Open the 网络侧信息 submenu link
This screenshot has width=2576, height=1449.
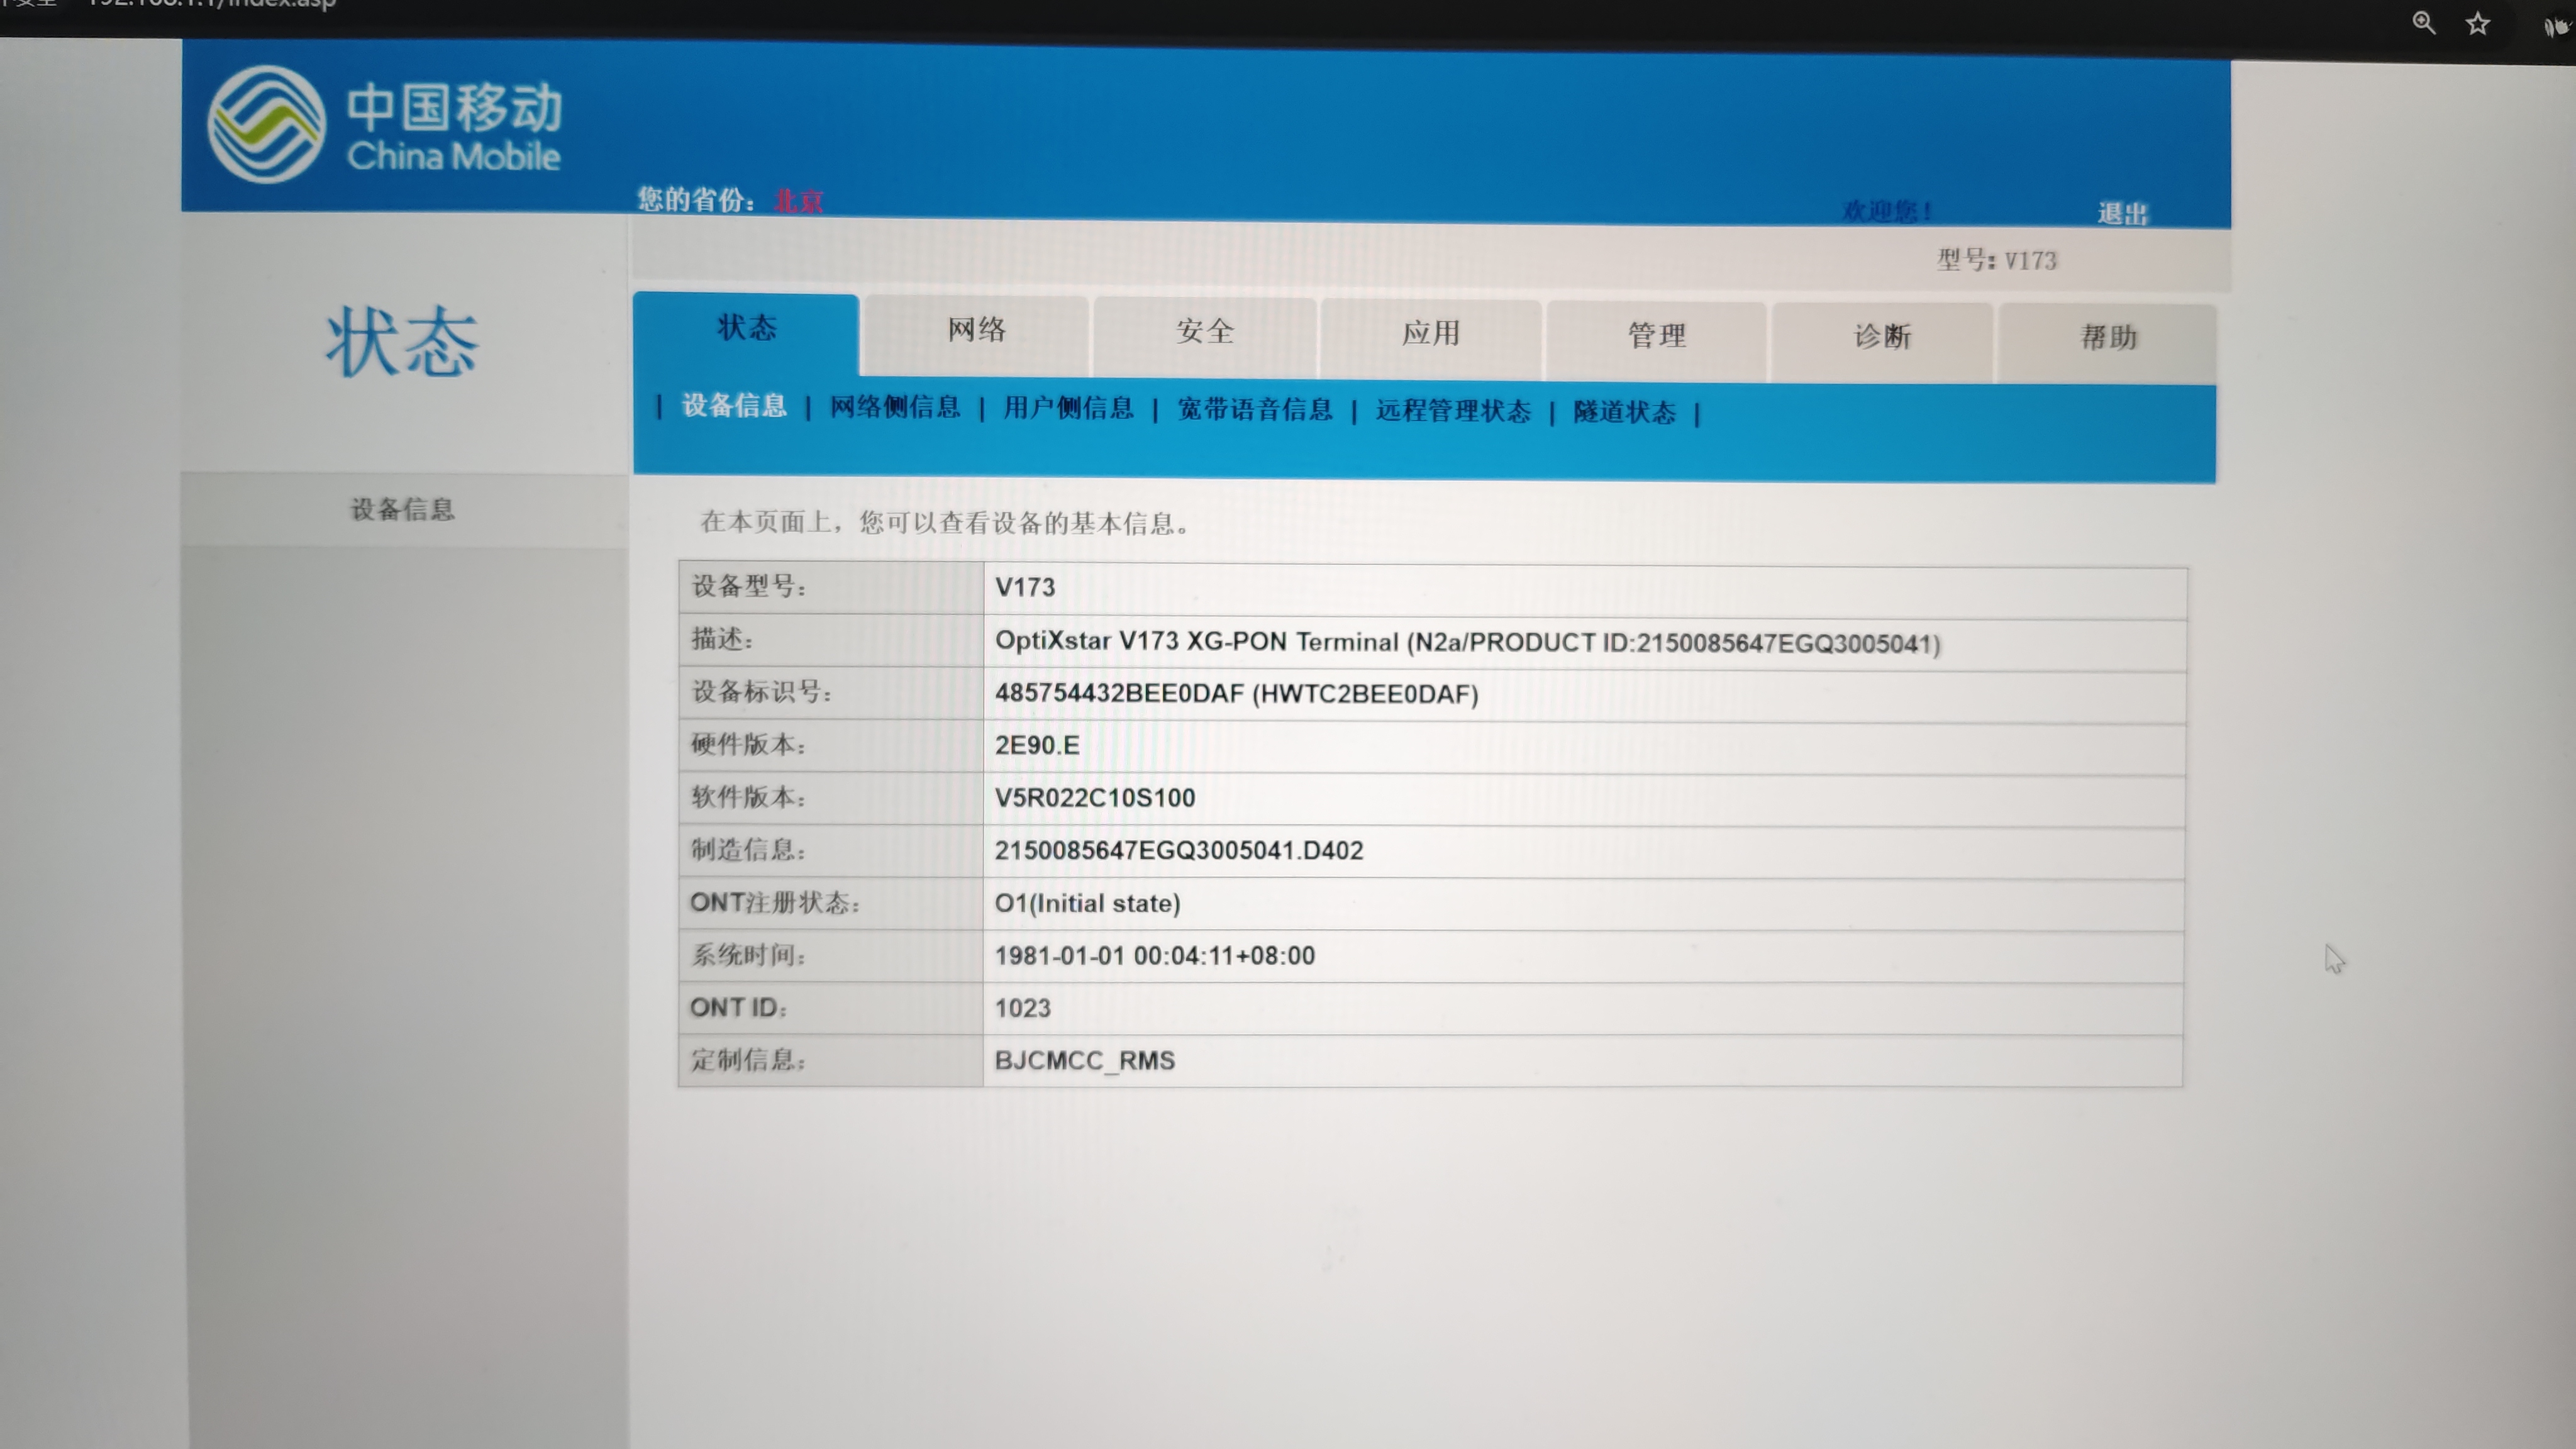coord(895,407)
